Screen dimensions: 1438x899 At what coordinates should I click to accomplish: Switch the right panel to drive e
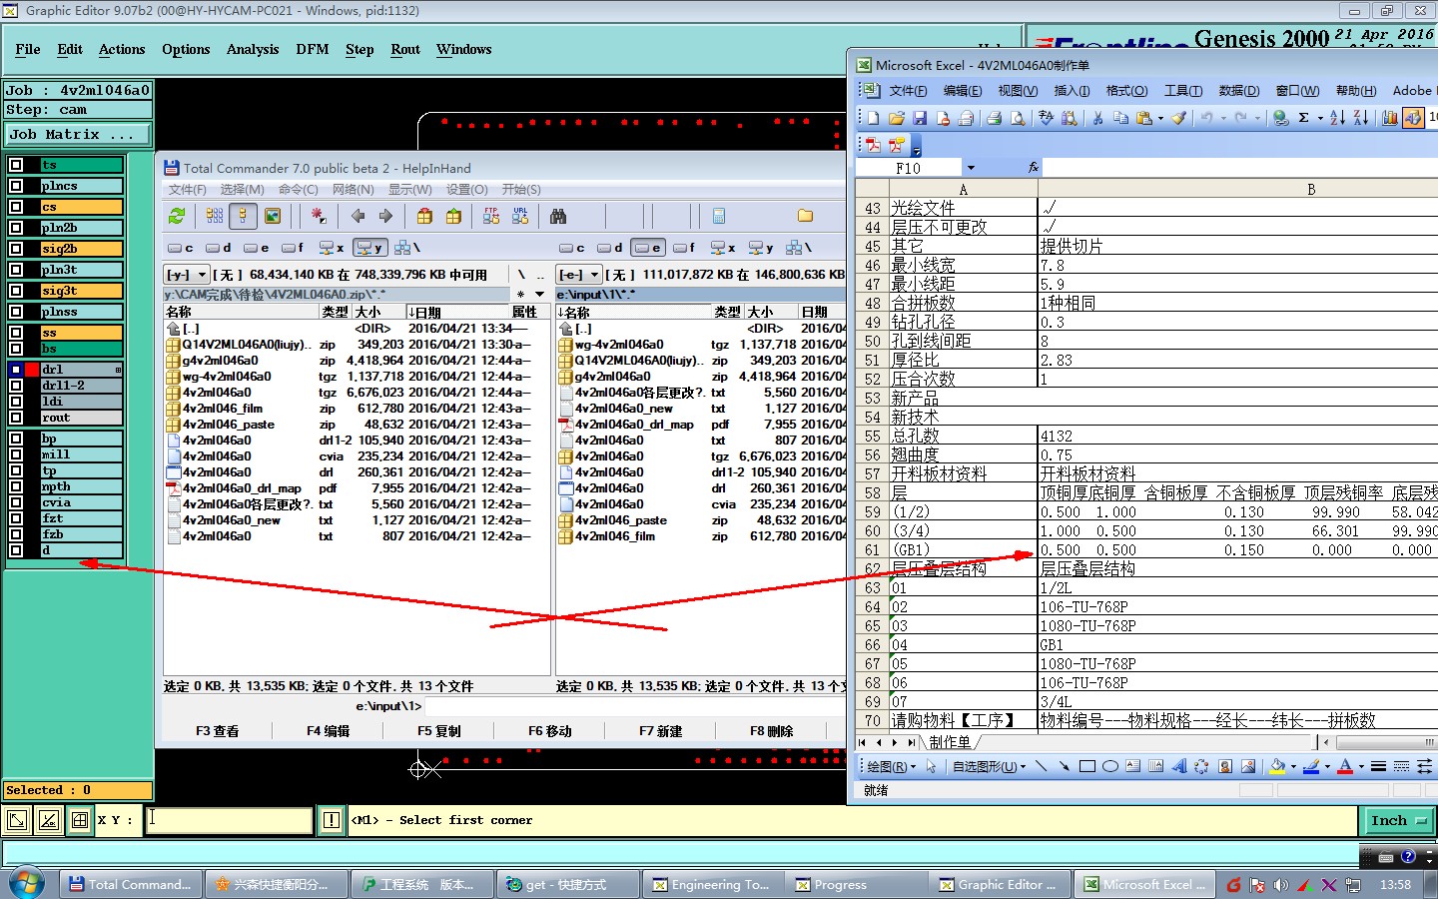pos(647,248)
